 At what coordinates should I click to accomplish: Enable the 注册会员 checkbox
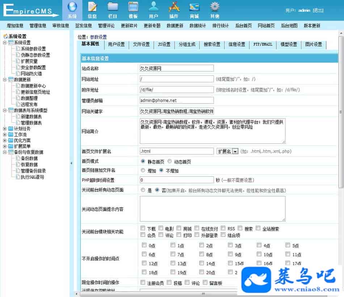coord(143,283)
